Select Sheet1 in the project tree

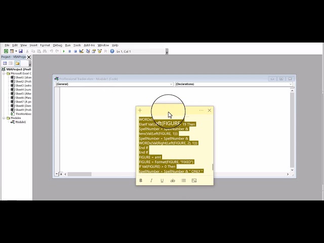[x=21, y=77]
